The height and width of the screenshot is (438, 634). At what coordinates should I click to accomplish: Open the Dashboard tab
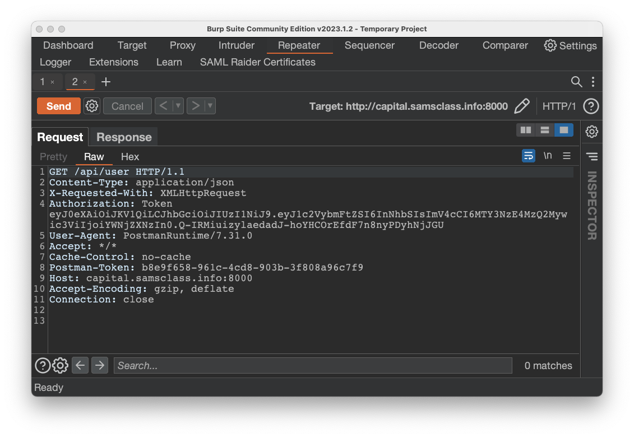coord(68,45)
